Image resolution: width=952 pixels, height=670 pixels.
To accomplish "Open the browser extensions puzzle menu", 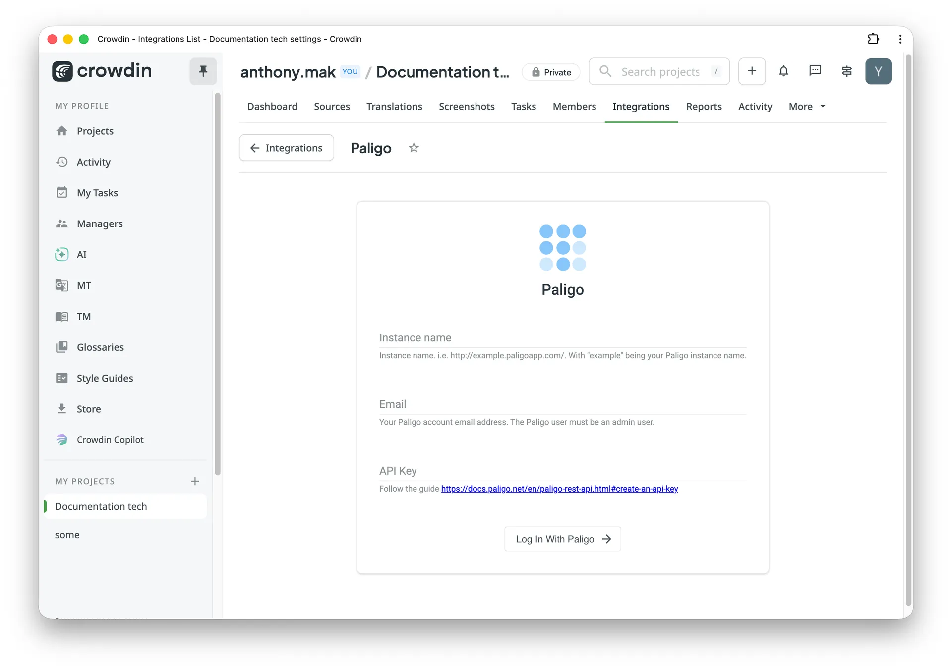I will [x=874, y=39].
